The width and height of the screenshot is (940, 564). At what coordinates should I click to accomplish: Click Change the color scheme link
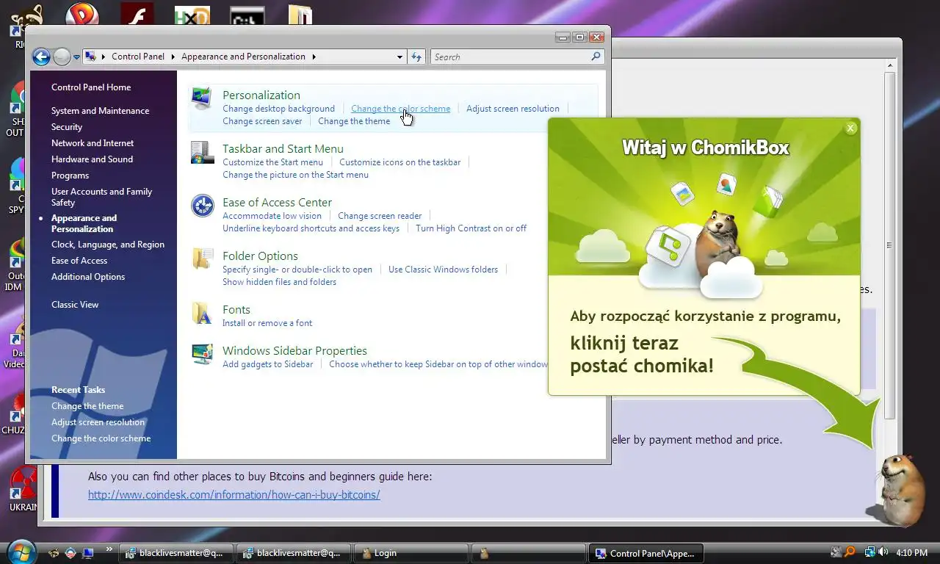(x=400, y=109)
